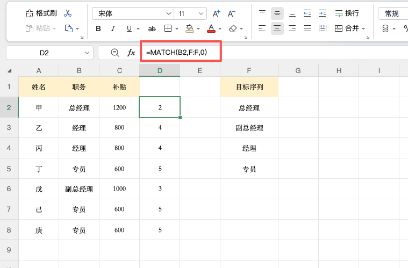Open the borders dropdown arrow
The width and height of the screenshot is (408, 268).
point(177,28)
